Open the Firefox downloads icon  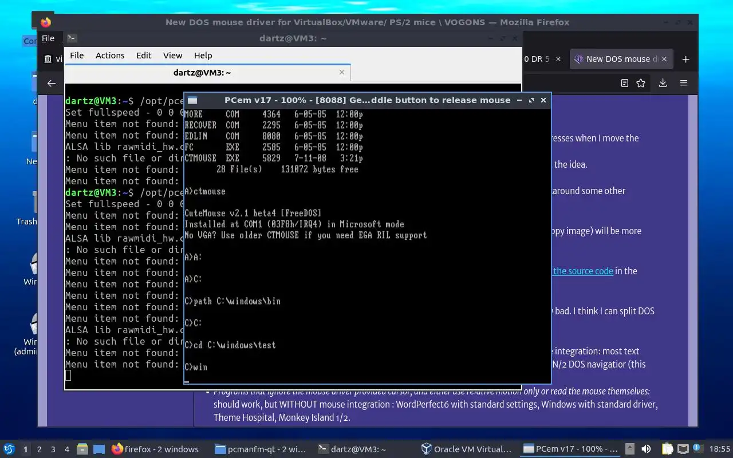pos(663,83)
